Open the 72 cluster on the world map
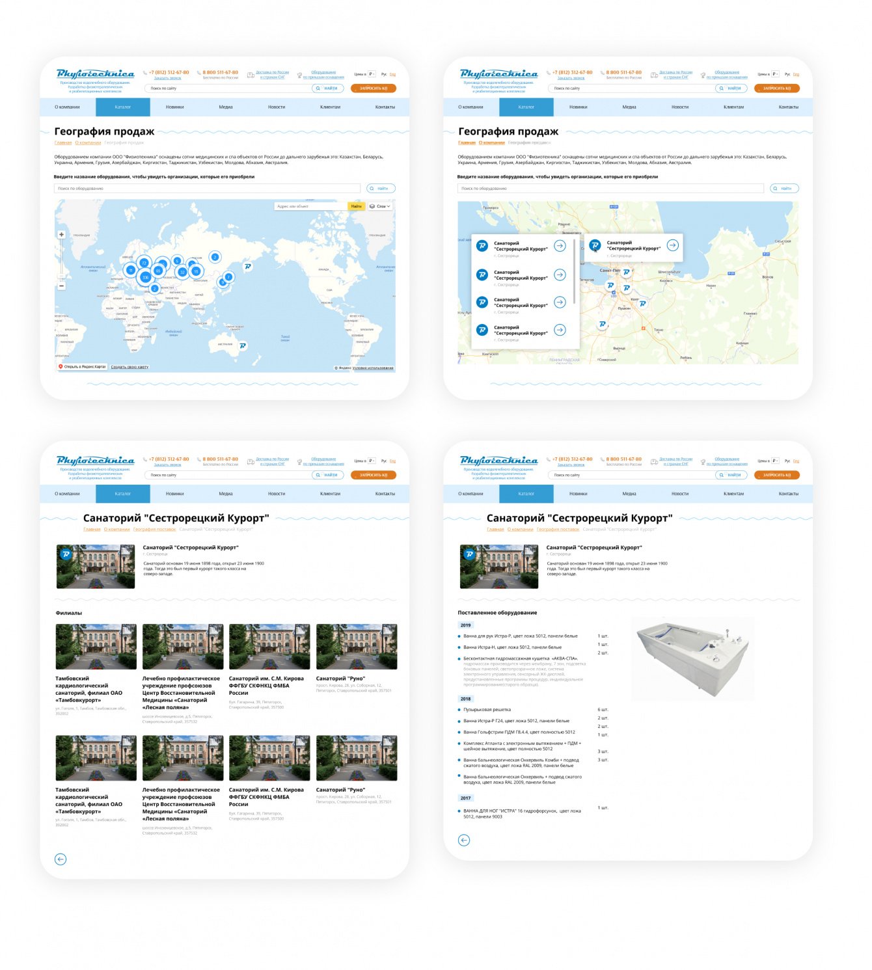This screenshot has width=872, height=970. point(144,263)
